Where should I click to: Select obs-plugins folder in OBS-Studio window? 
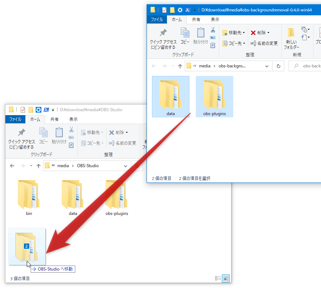[x=117, y=197]
